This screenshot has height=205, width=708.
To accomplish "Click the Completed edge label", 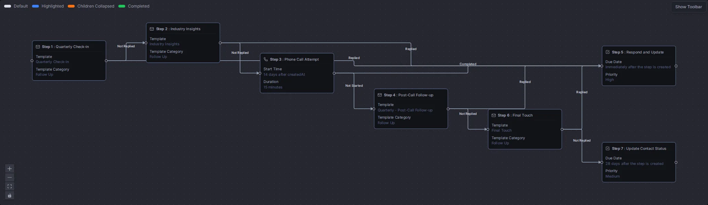I will click(468, 64).
